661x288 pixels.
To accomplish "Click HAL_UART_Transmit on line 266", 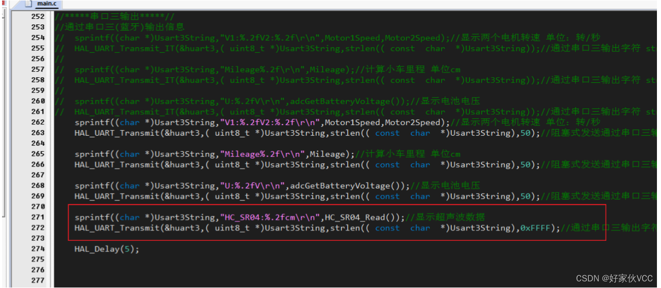I will click(x=116, y=165).
